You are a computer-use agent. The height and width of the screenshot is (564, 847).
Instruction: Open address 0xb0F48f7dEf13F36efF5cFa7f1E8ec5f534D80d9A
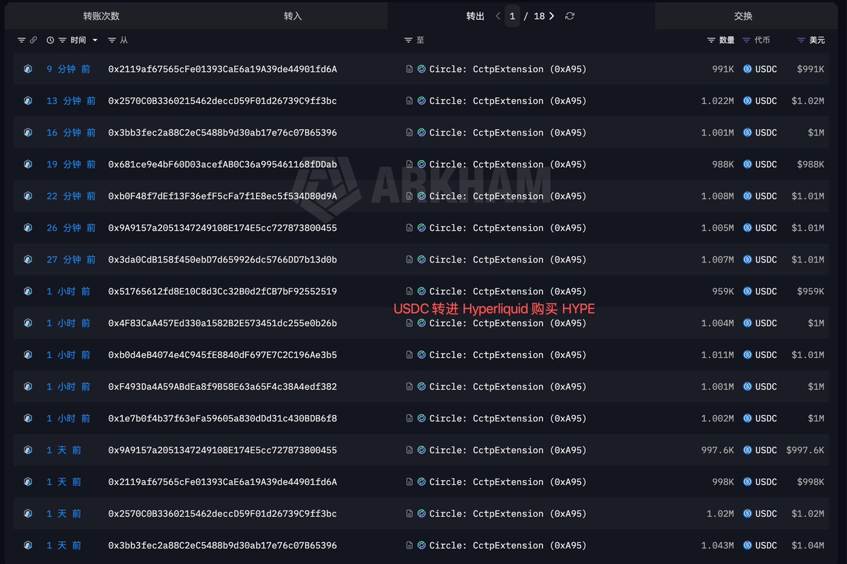click(x=222, y=196)
